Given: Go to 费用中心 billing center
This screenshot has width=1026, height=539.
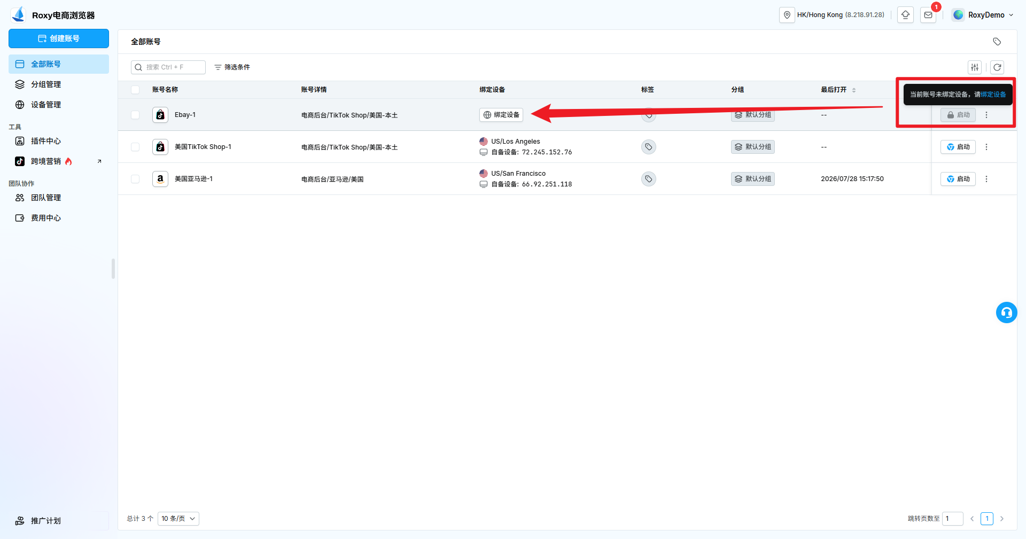Looking at the screenshot, I should pyautogui.click(x=59, y=218).
